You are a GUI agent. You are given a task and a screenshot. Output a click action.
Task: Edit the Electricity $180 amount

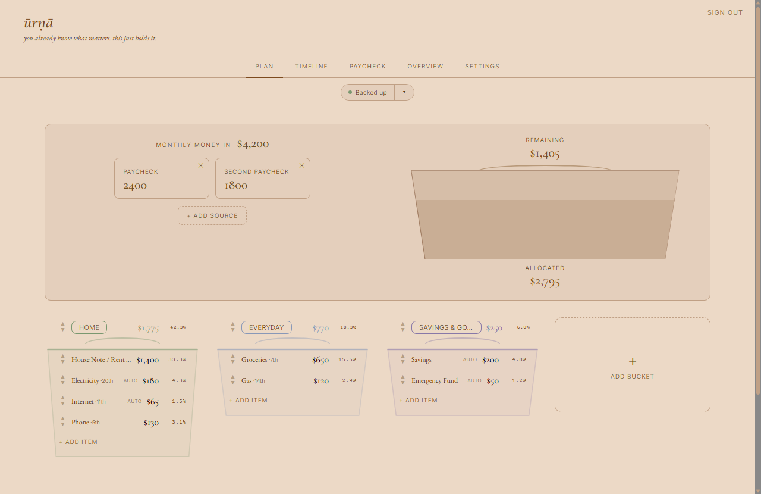(x=150, y=381)
